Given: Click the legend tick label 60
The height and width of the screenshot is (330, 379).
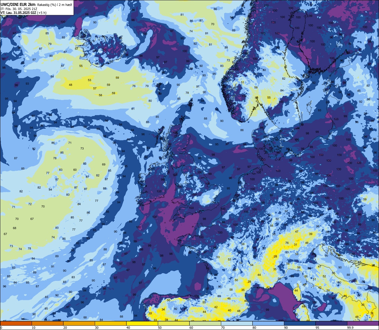Looking at the screenshot, I should [x=191, y=328].
